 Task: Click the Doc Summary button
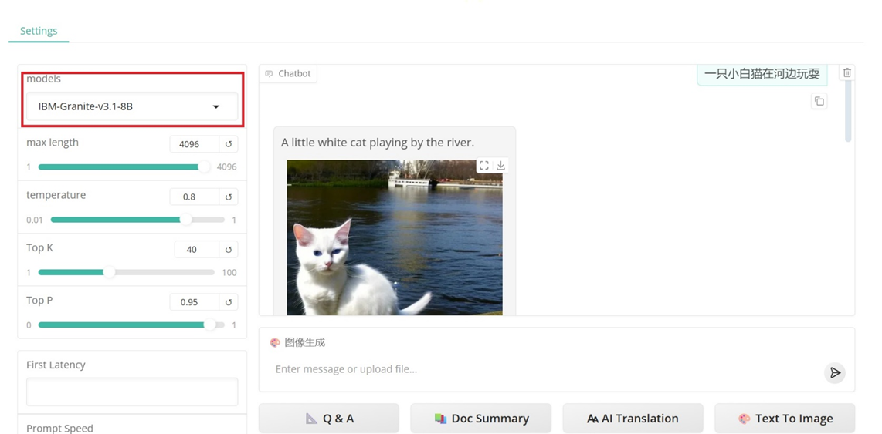pos(481,419)
